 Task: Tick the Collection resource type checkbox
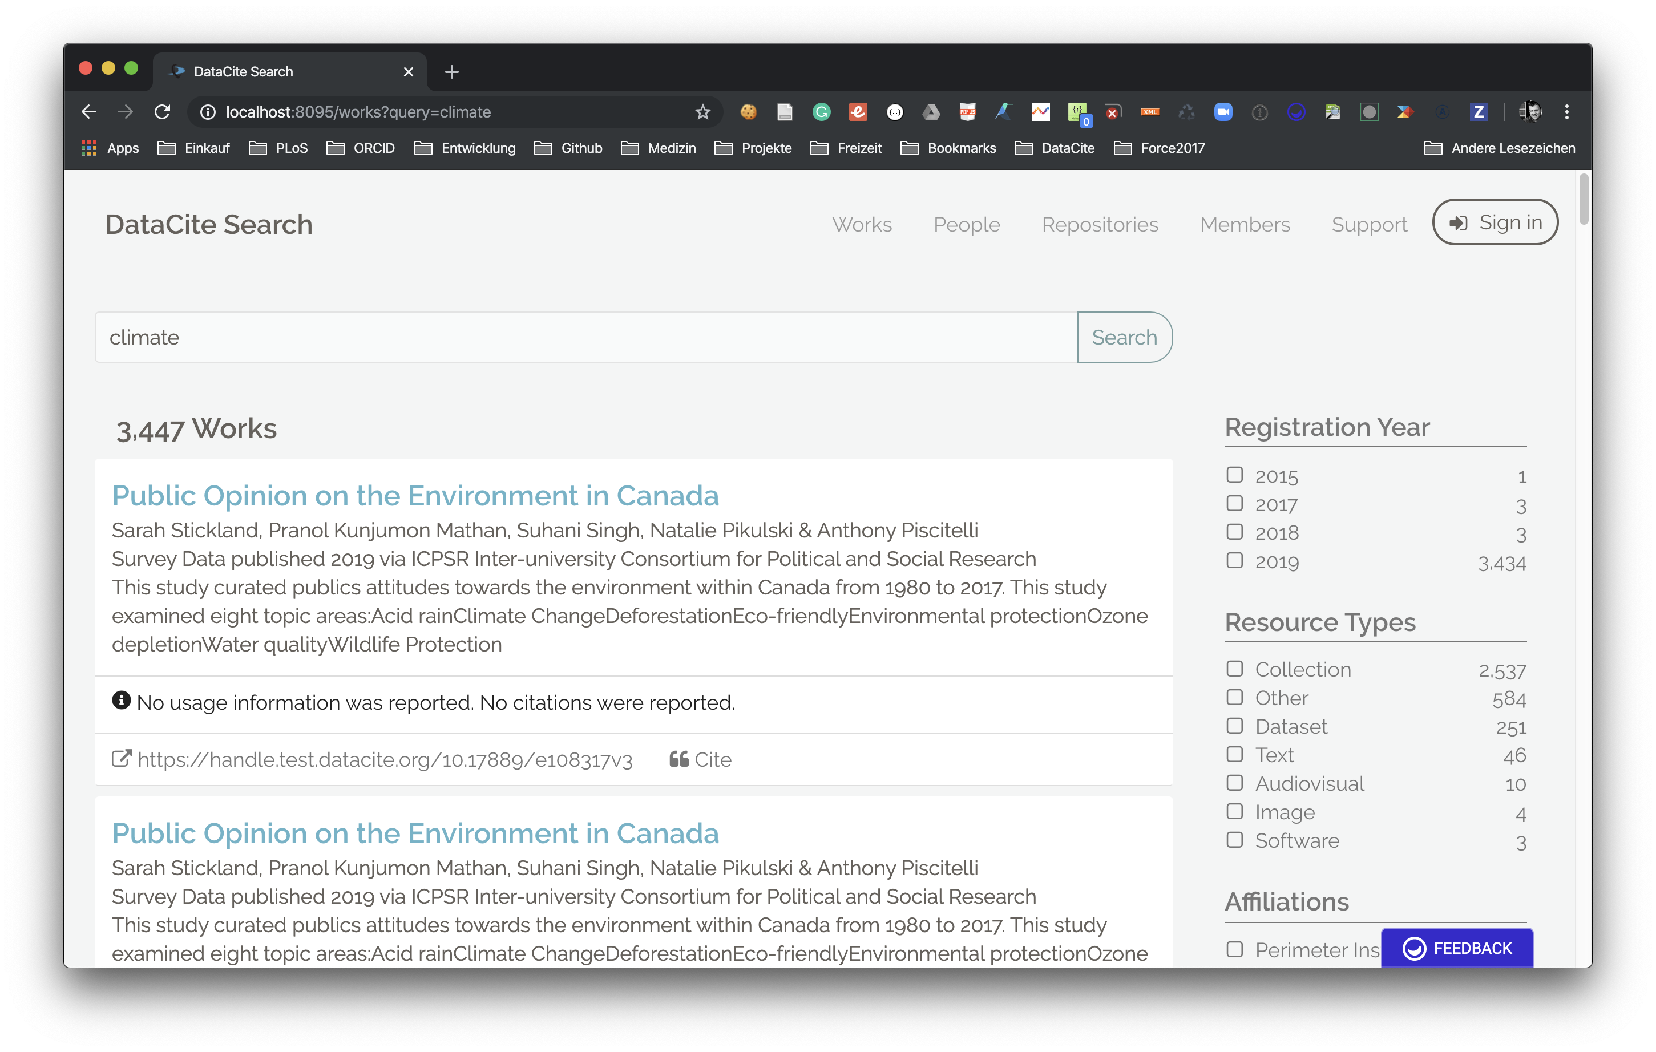point(1234,669)
